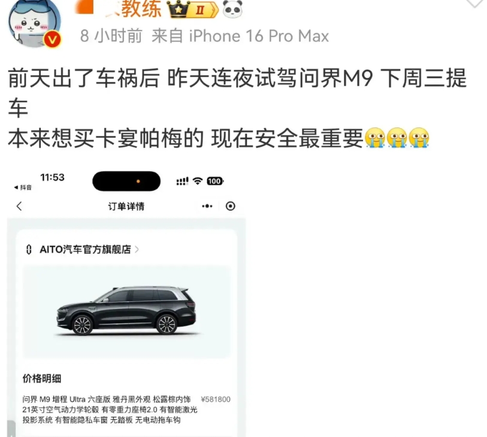Tap the orange verified V badge

pyautogui.click(x=52, y=40)
